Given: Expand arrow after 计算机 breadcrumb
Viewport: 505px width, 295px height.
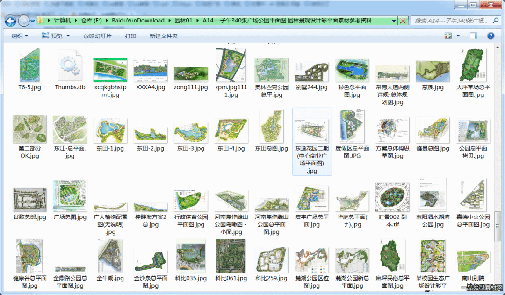Looking at the screenshot, I should pyautogui.click(x=76, y=21).
